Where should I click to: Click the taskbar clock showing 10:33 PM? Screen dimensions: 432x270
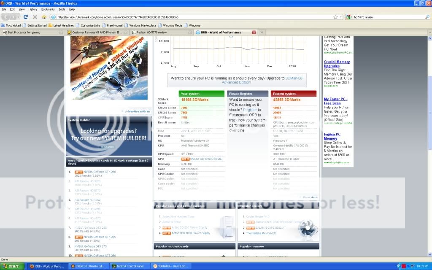point(423,267)
